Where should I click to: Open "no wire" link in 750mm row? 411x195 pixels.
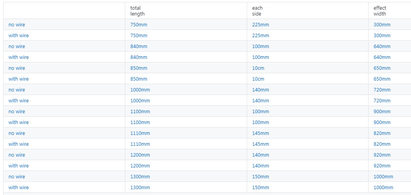coord(17,25)
